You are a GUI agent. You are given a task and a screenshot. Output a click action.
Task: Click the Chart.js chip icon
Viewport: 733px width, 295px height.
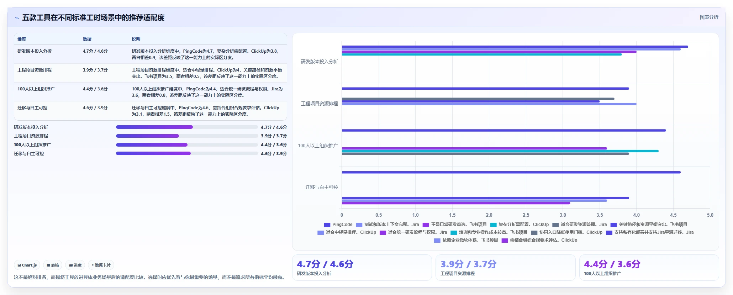[x=19, y=265]
